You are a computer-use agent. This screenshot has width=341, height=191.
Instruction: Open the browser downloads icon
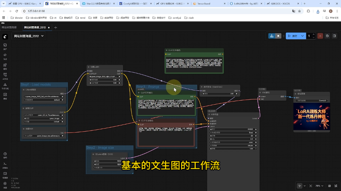pyautogui.click(x=318, y=11)
